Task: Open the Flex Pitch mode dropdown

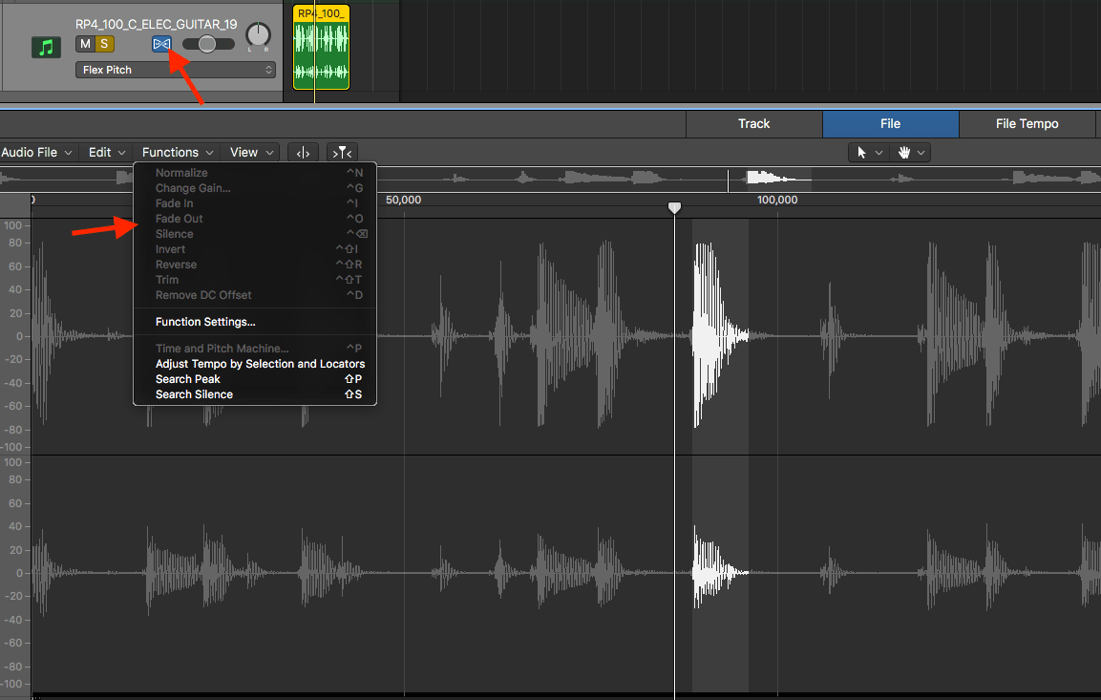Action: (176, 70)
